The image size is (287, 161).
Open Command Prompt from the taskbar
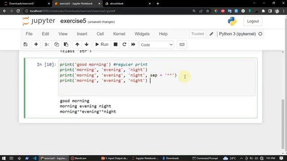[x=205, y=158]
